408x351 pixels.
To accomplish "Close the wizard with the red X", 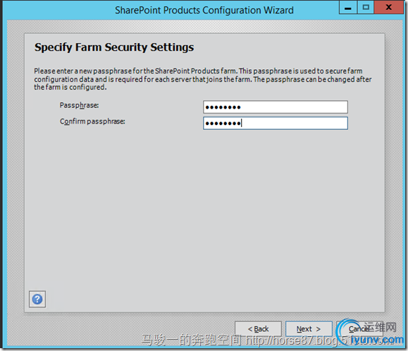I will (389, 7).
